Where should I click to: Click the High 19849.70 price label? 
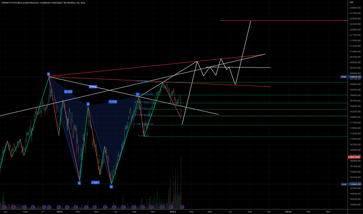click(x=351, y=77)
